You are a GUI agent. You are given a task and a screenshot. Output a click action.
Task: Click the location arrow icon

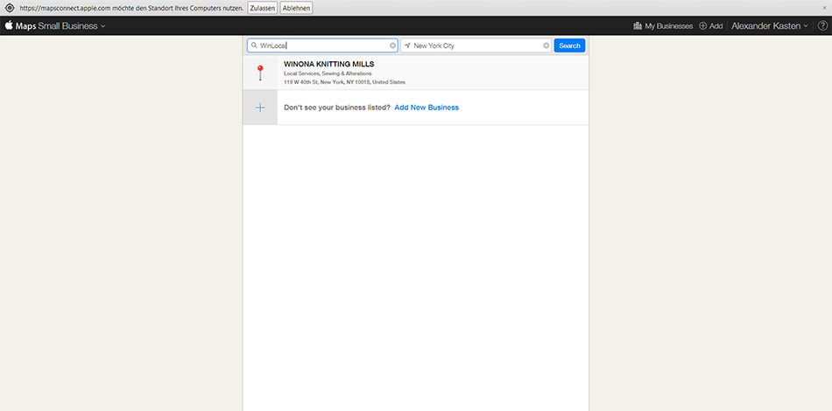tap(407, 45)
